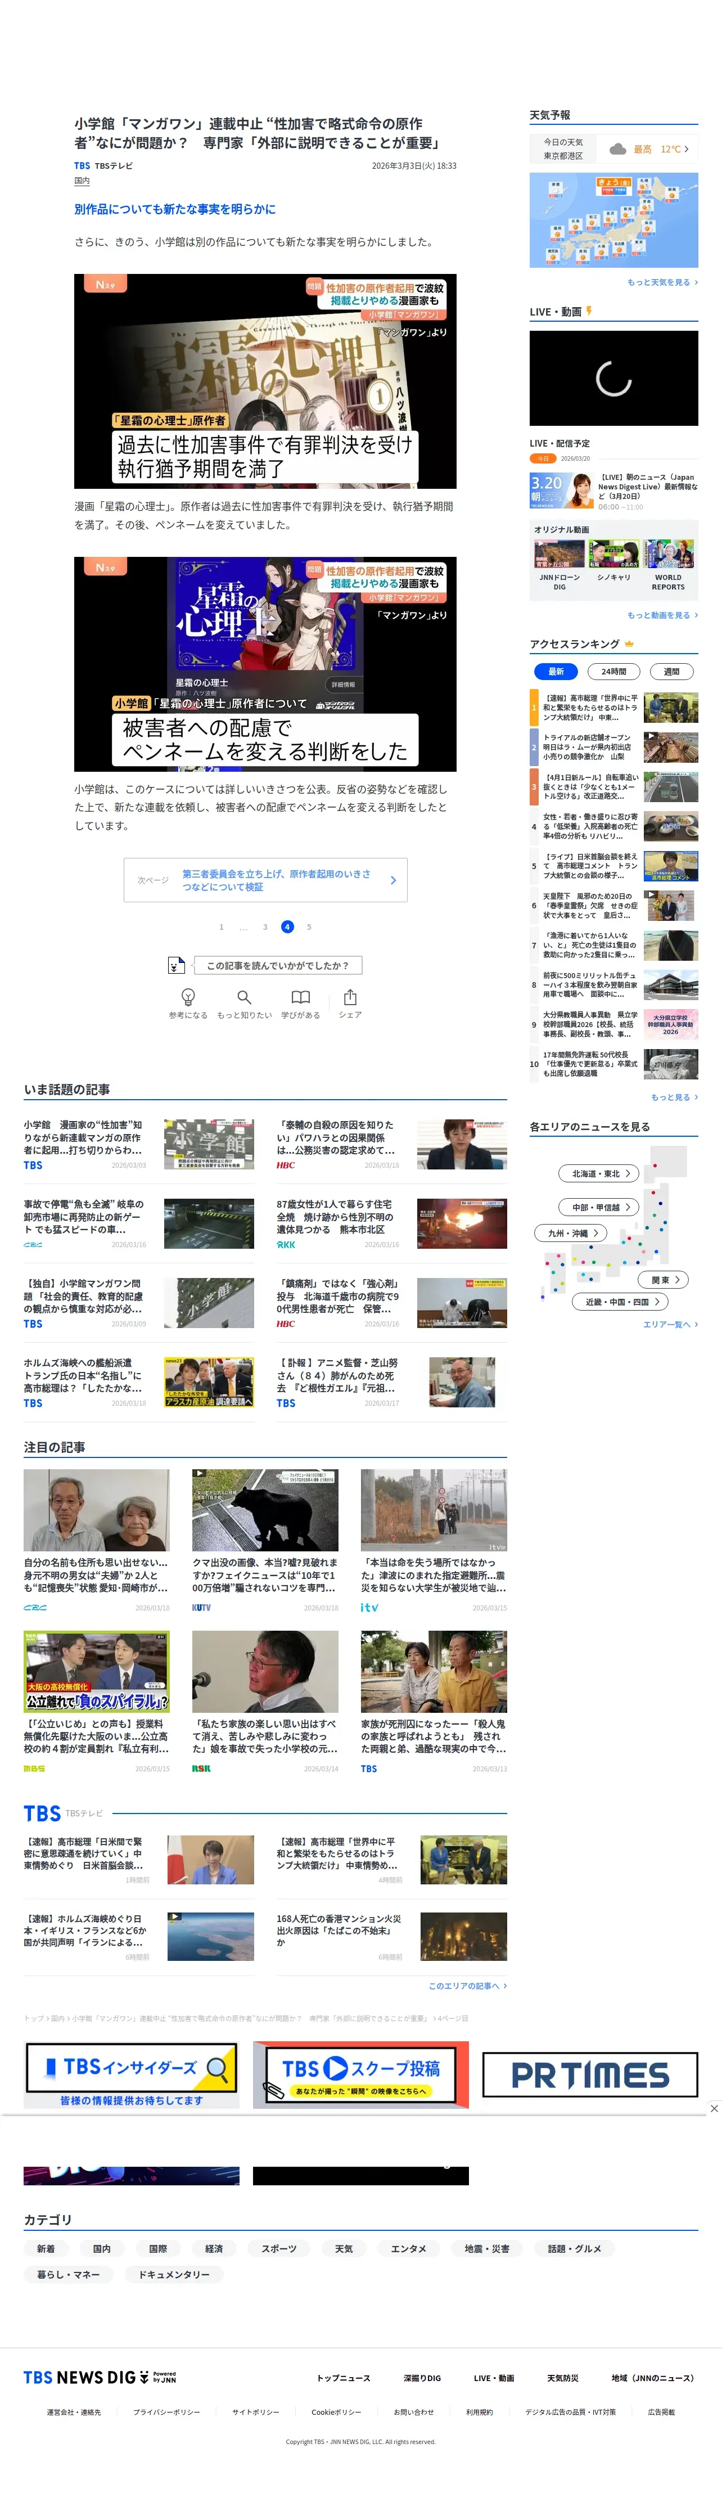Open プライバシーポリシー footer link
Screen dimensions: 722x2520
point(166,2411)
